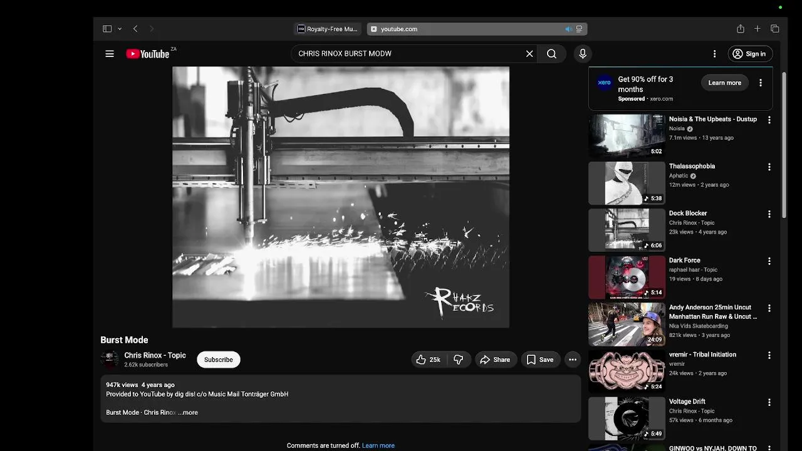802x451 pixels.
Task: Open Noisia channel name in sidebar
Action: click(677, 129)
